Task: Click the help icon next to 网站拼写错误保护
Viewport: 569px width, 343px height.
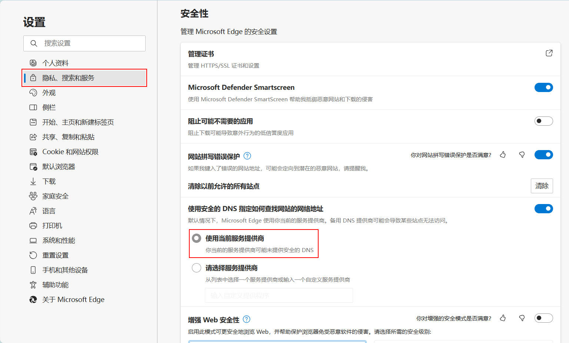Action: click(247, 156)
